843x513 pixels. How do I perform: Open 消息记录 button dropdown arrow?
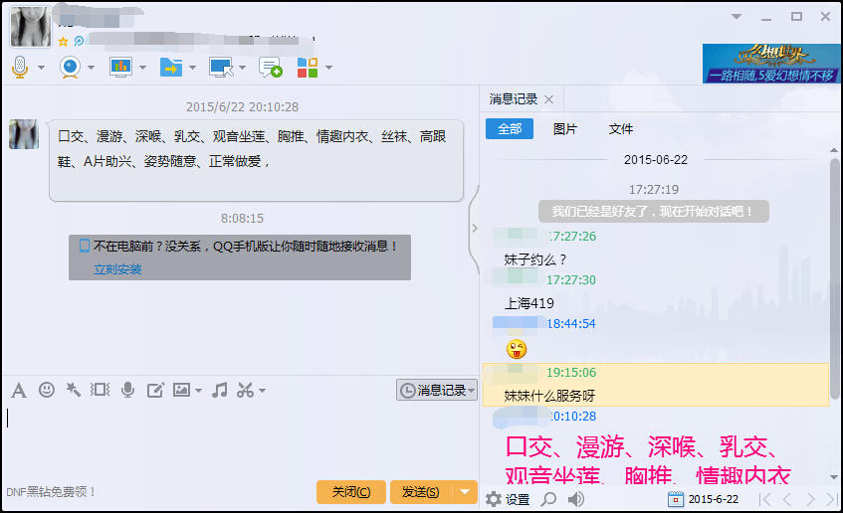tap(472, 391)
